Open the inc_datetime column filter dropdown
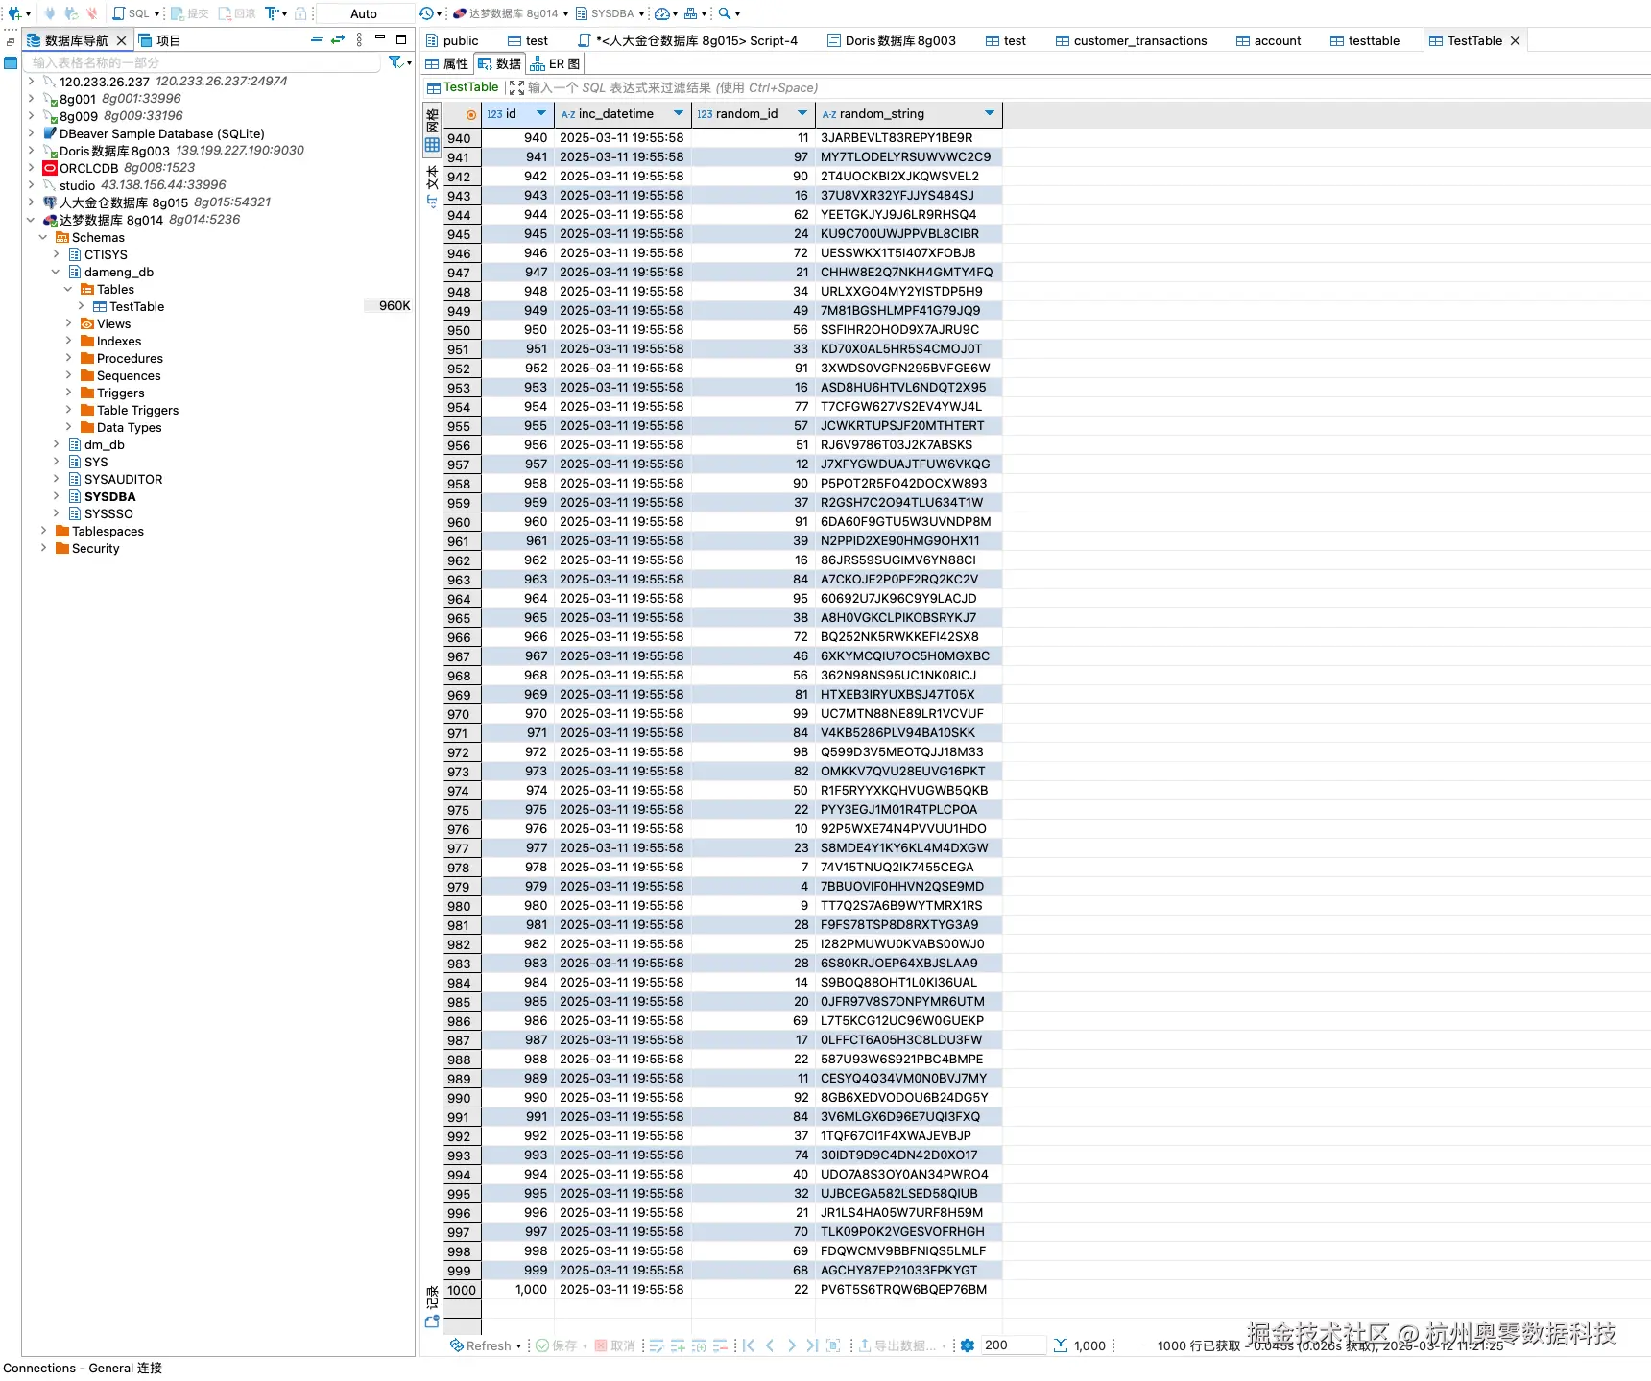Image resolution: width=1651 pixels, height=1381 pixels. tap(679, 113)
